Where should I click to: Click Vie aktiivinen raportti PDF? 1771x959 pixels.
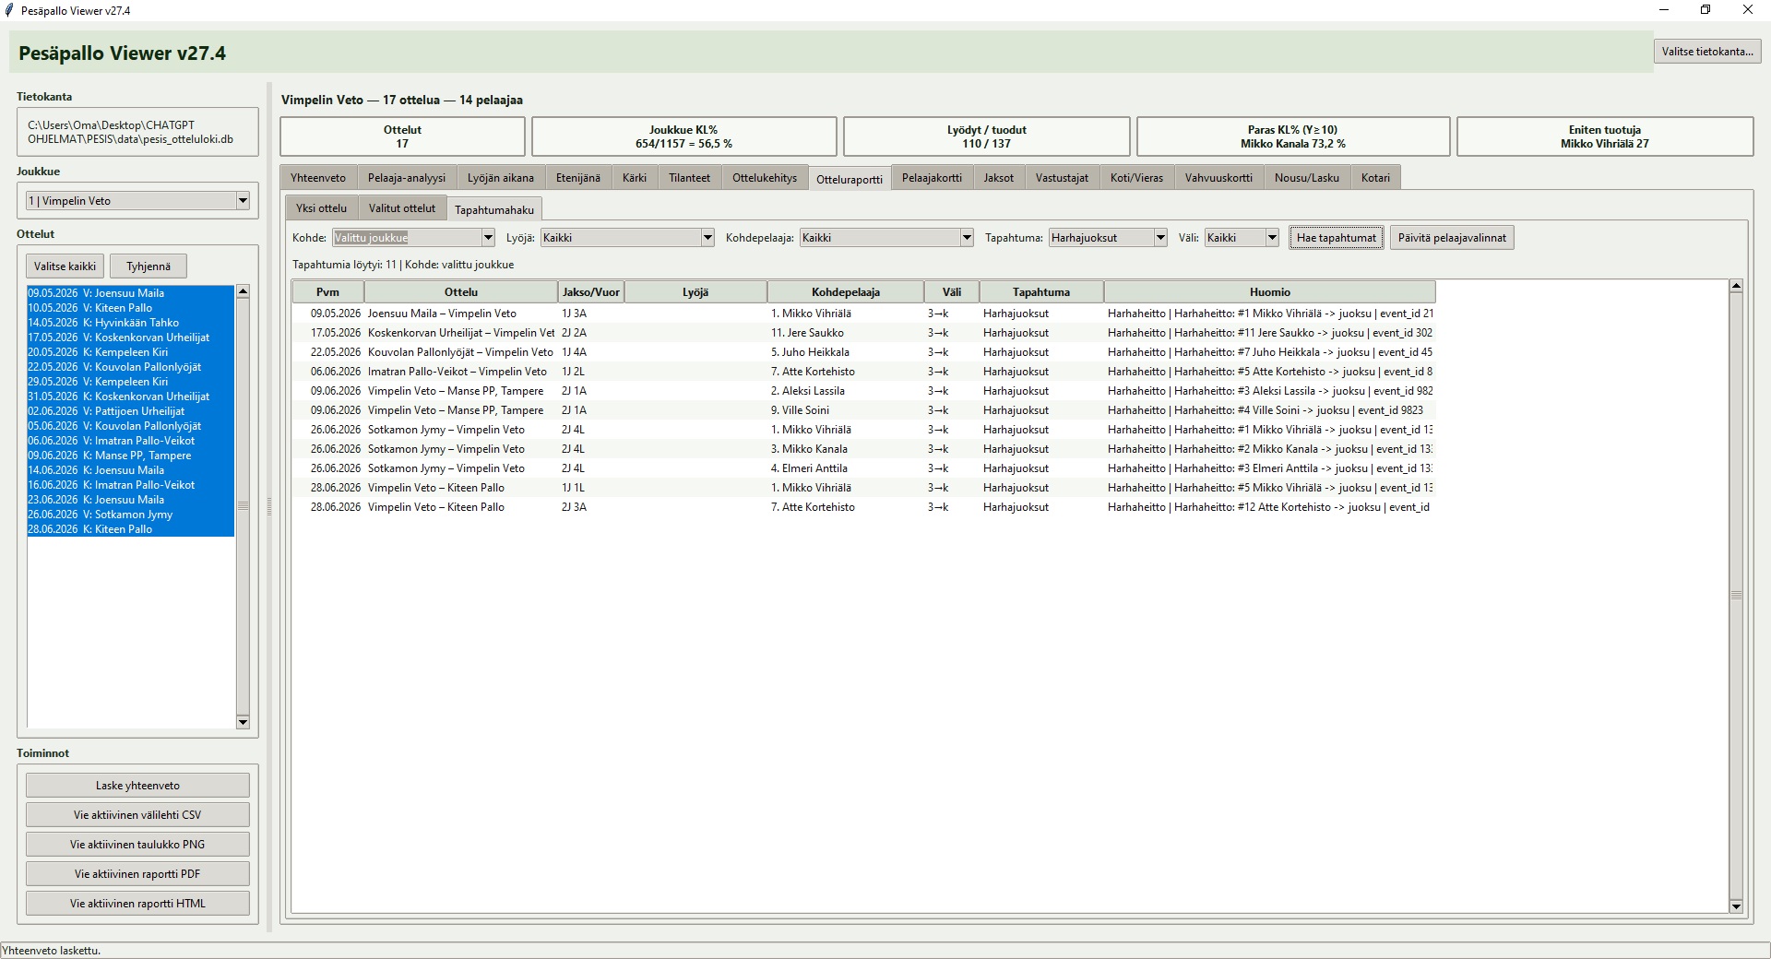pos(137,874)
